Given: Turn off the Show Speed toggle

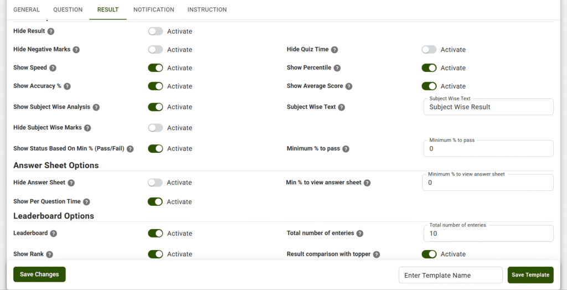Looking at the screenshot, I should (156, 68).
